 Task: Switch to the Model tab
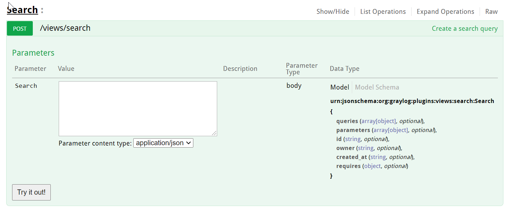point(339,87)
